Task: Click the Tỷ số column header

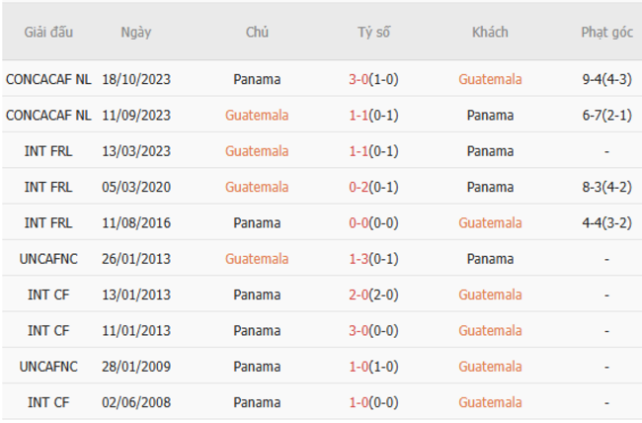Action: point(373,32)
